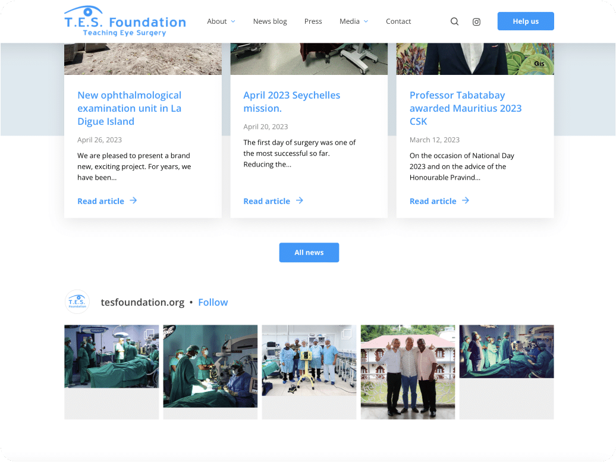616x462 pixels.
Task: Open Instagram photo of team with yellow machine
Action: [x=309, y=360]
